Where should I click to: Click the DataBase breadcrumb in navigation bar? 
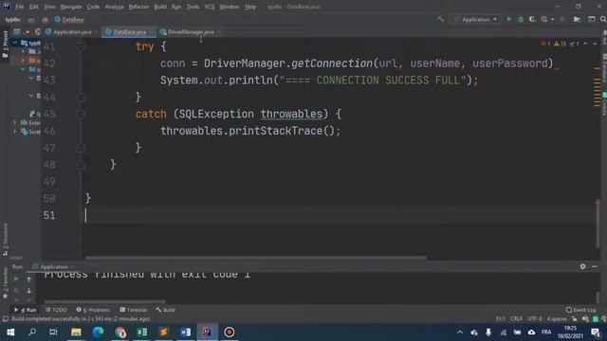(x=69, y=19)
